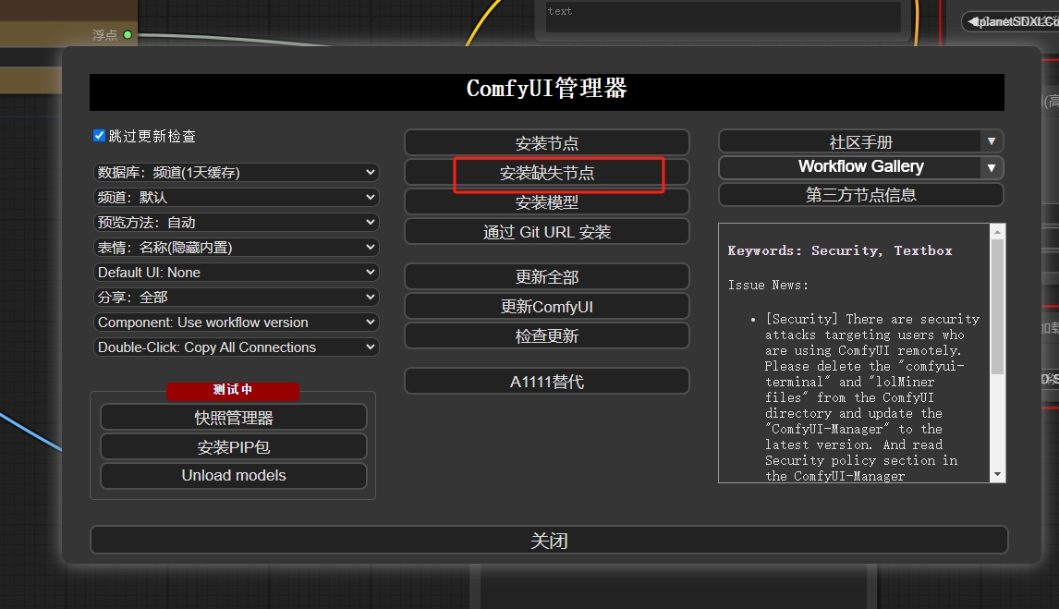1059x609 pixels.
Task: Click the 'Issue News:' text
Action: [768, 285]
